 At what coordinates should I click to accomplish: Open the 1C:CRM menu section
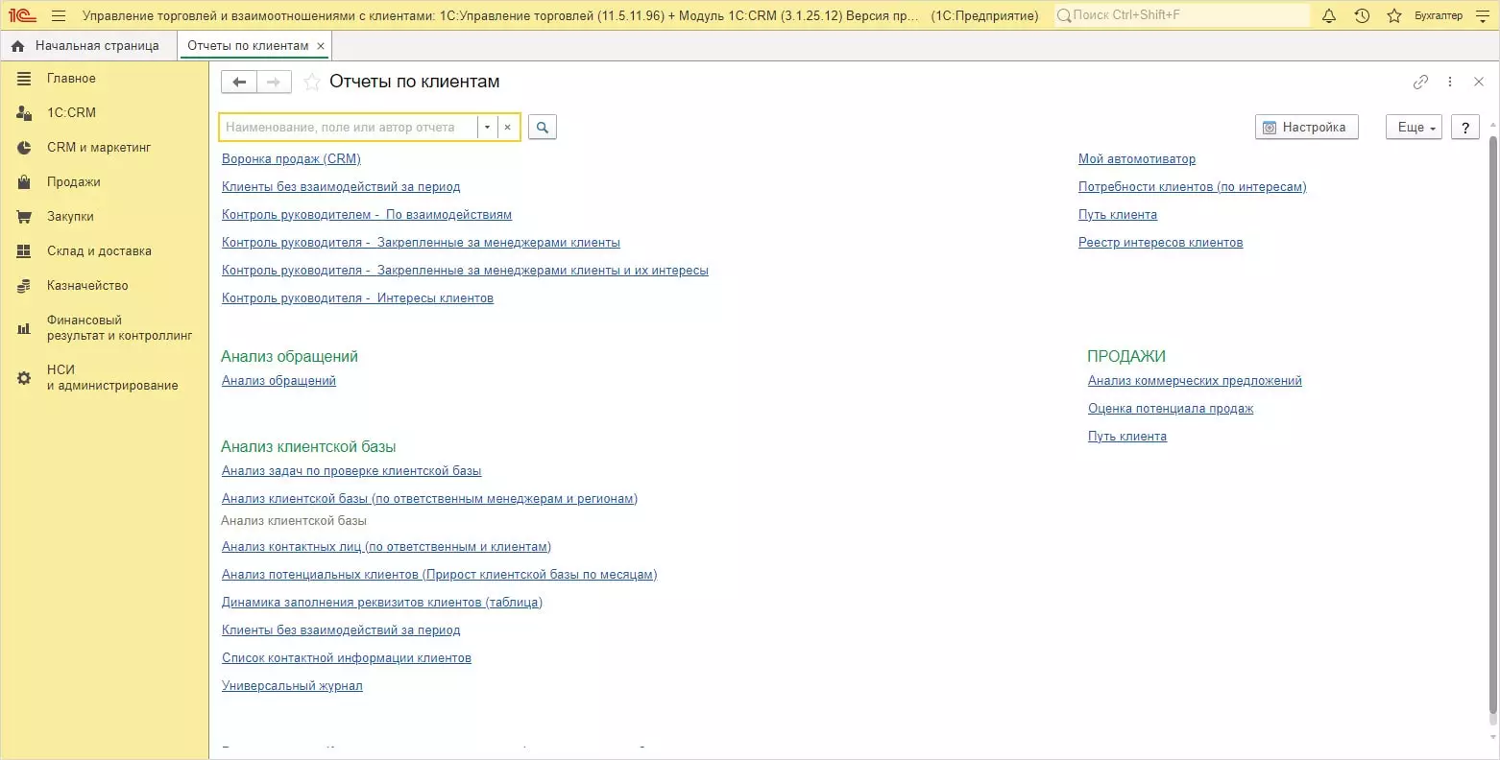click(71, 113)
